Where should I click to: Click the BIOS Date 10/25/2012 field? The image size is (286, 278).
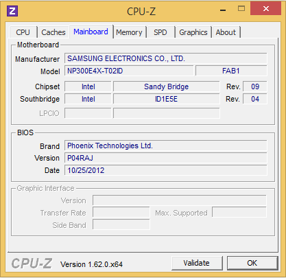[x=166, y=170]
